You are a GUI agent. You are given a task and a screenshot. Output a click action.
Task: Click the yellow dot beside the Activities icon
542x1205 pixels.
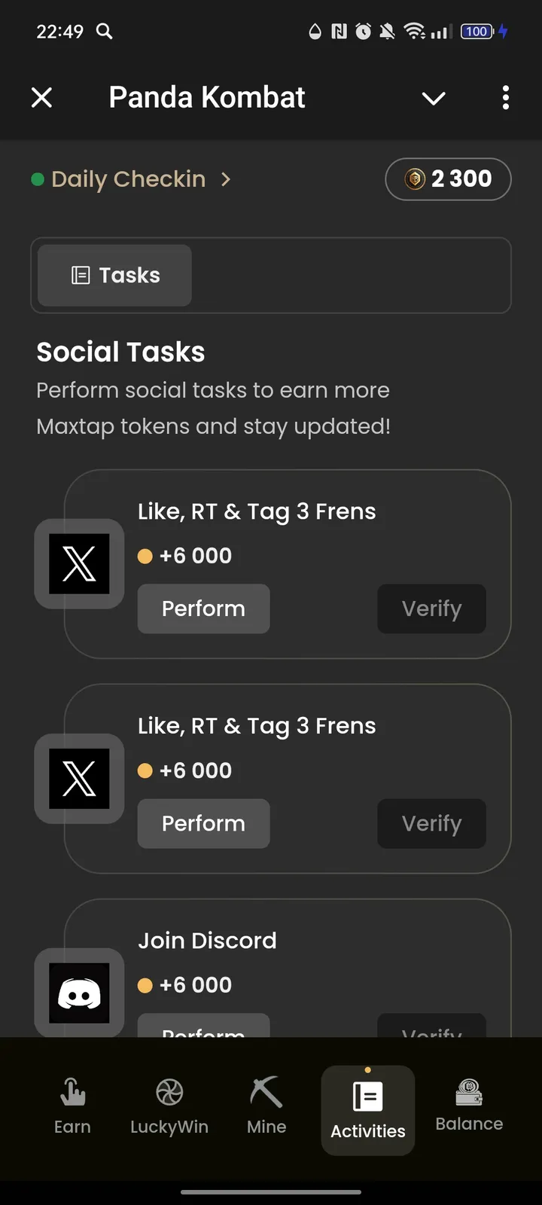[x=368, y=1068]
